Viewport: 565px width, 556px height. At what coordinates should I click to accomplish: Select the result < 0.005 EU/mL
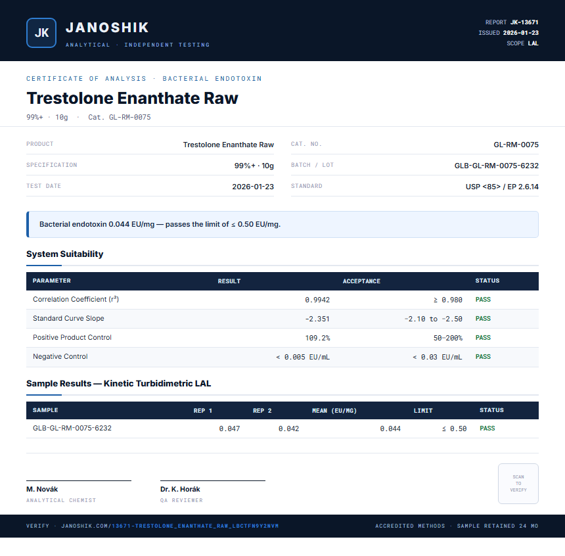pyautogui.click(x=303, y=357)
